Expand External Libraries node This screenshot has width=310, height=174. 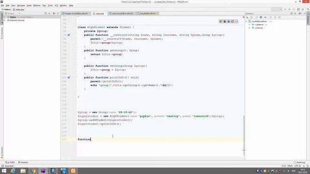[5, 20]
